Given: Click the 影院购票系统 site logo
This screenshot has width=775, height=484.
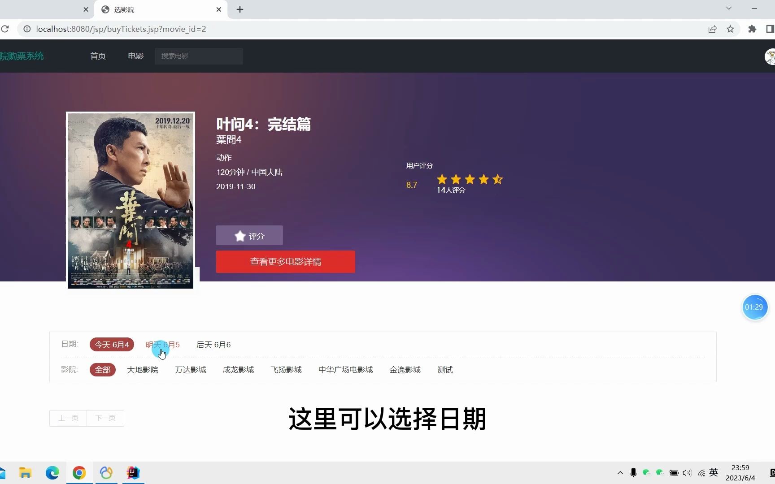Looking at the screenshot, I should 22,56.
